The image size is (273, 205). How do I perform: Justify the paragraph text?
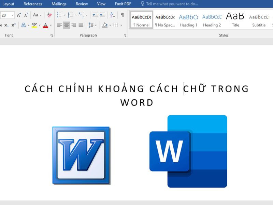81,25
